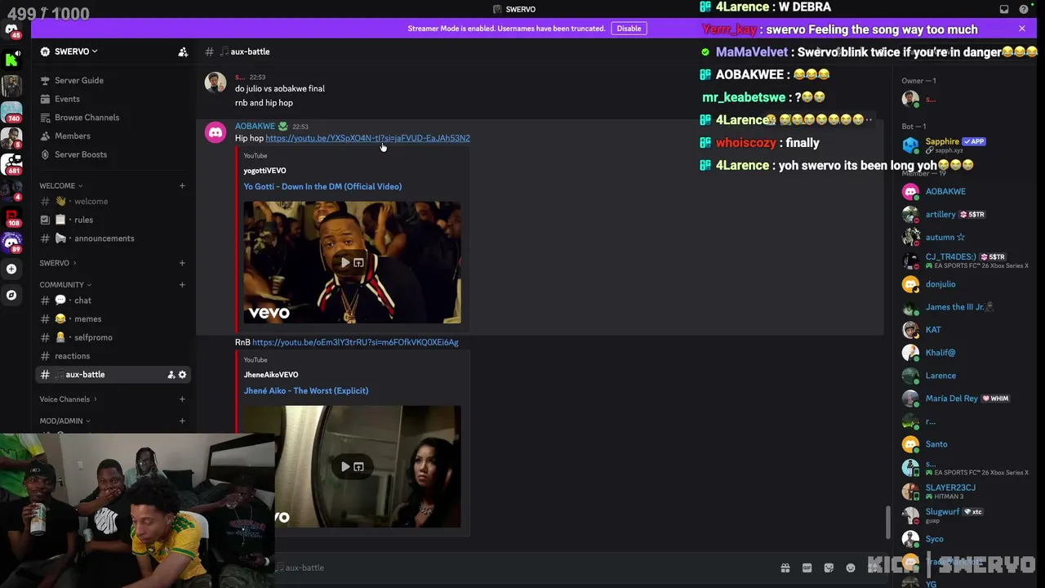Open the green Kick server icon

(x=11, y=59)
